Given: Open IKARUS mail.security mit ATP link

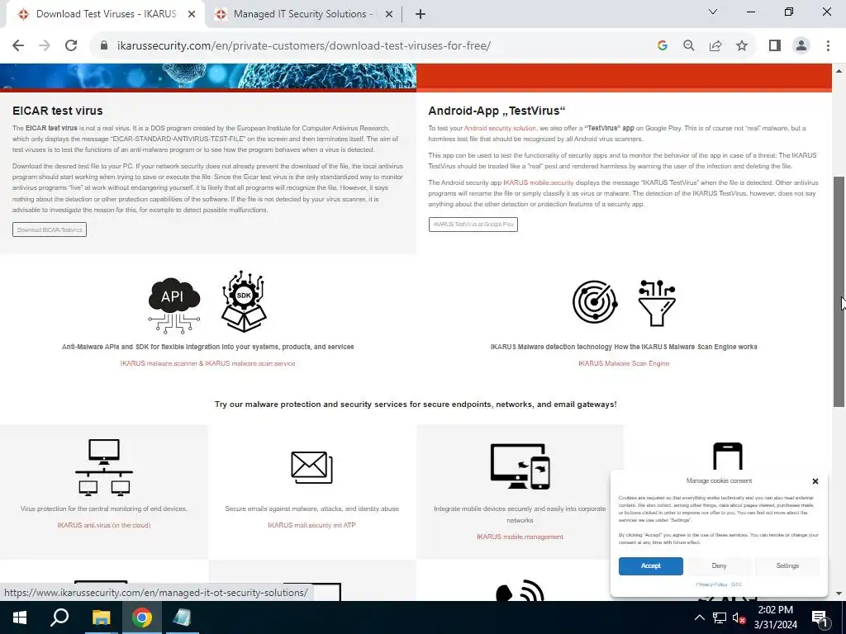Looking at the screenshot, I should pos(311,525).
